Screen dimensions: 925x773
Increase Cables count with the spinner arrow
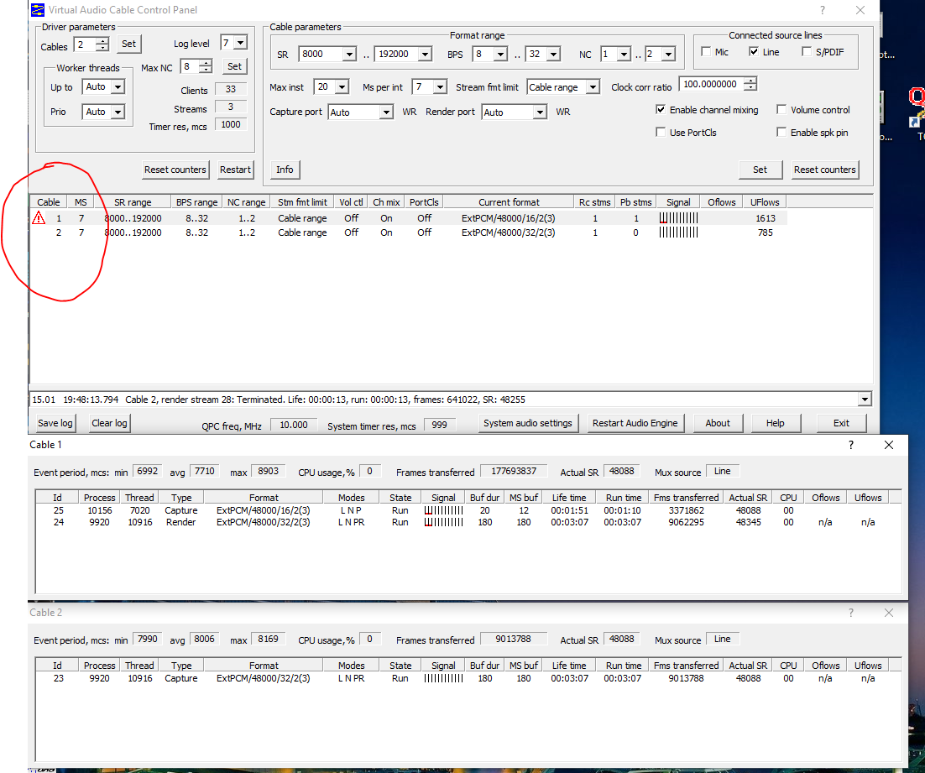pyautogui.click(x=102, y=40)
